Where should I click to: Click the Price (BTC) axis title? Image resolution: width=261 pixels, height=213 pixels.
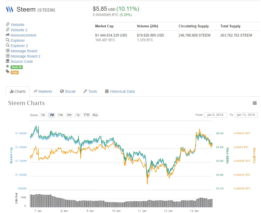point(254,155)
